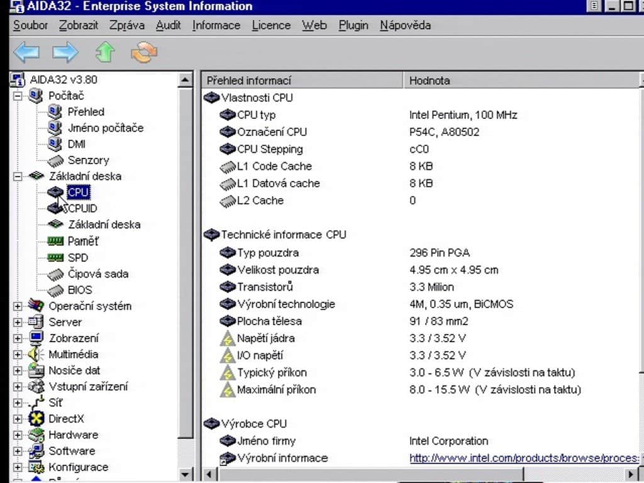The width and height of the screenshot is (644, 483).
Task: Refresh with the orange circular arrows icon
Action: tap(144, 52)
